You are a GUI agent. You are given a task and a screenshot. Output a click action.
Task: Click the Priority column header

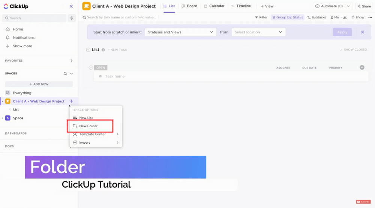336,68
